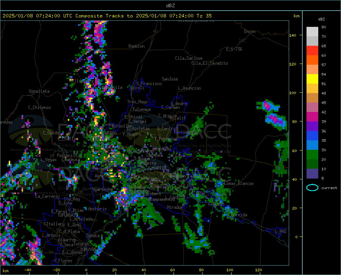The height and width of the screenshot is (275, 341).
Task: Click the 'Gltallary' map label
Action: 54,224
